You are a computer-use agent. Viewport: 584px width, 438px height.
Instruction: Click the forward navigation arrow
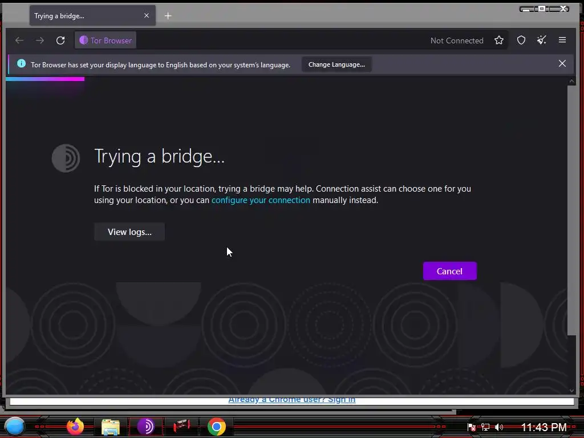coord(40,40)
